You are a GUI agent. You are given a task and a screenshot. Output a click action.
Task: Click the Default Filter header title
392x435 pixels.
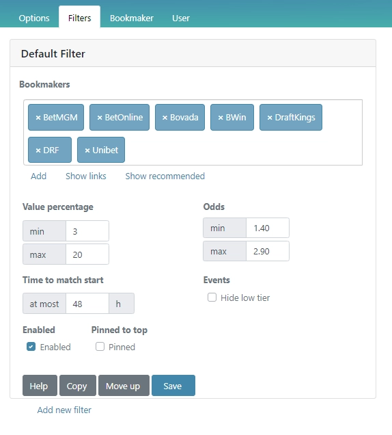click(x=53, y=54)
